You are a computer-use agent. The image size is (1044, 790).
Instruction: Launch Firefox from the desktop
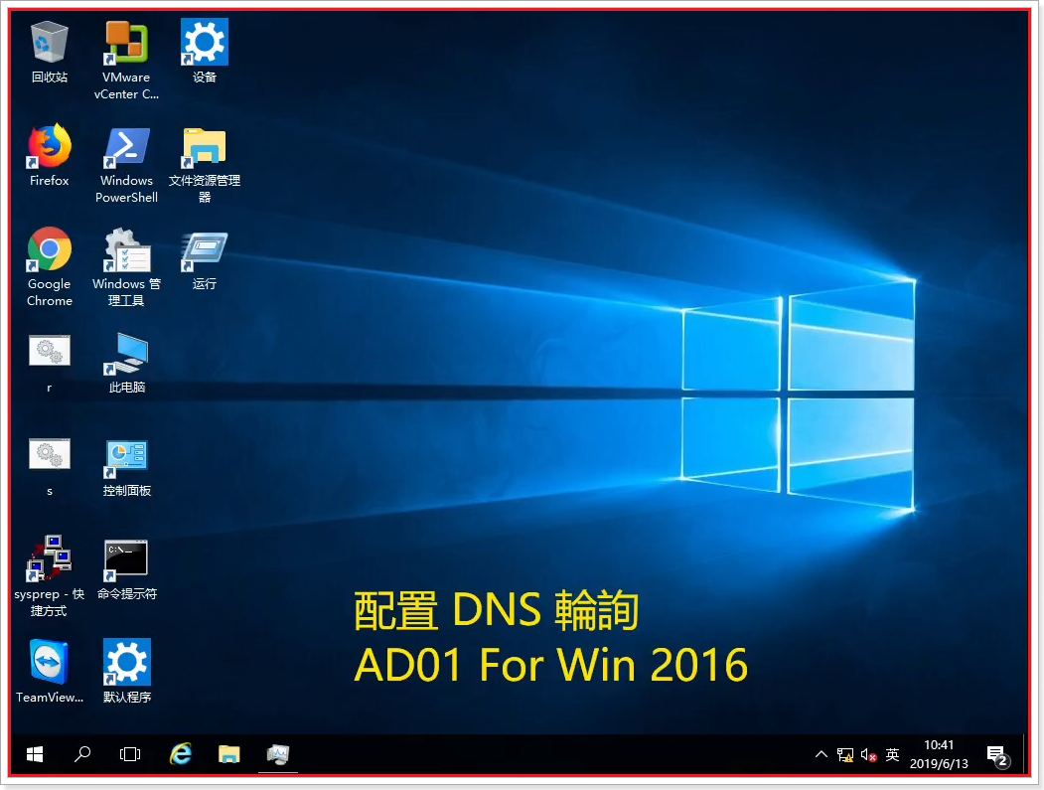(x=50, y=155)
